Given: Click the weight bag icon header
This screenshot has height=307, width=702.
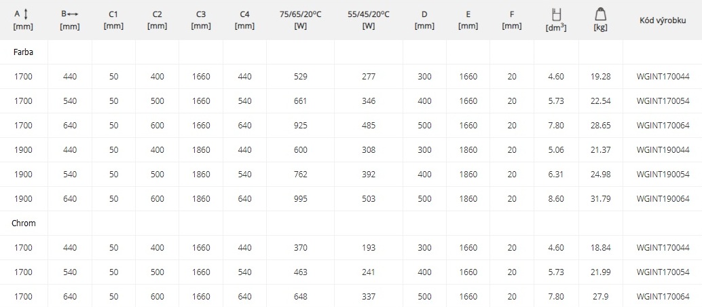Looking at the screenshot, I should pos(600,14).
